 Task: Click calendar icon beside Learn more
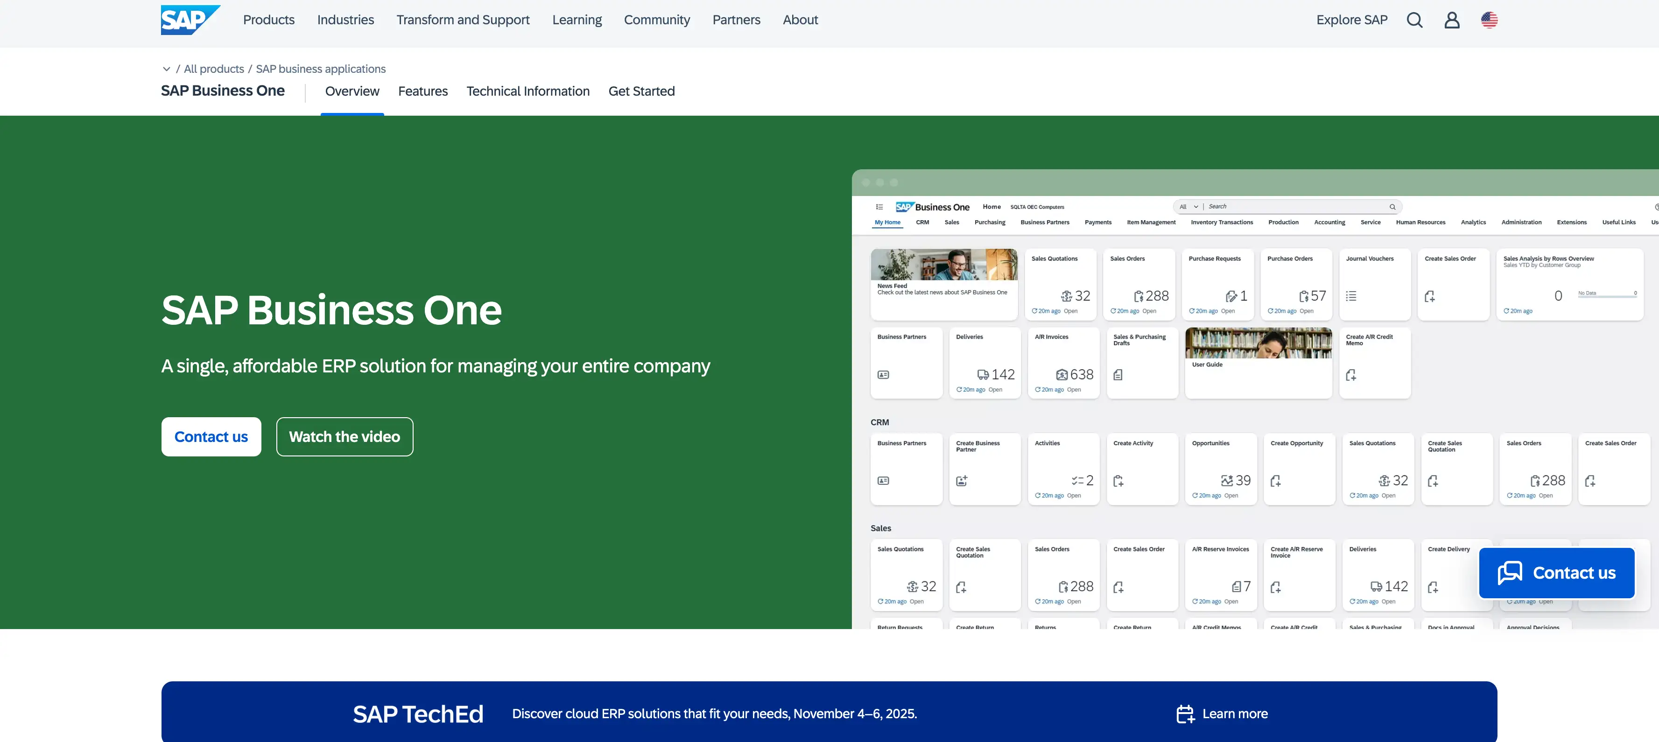pyautogui.click(x=1185, y=714)
